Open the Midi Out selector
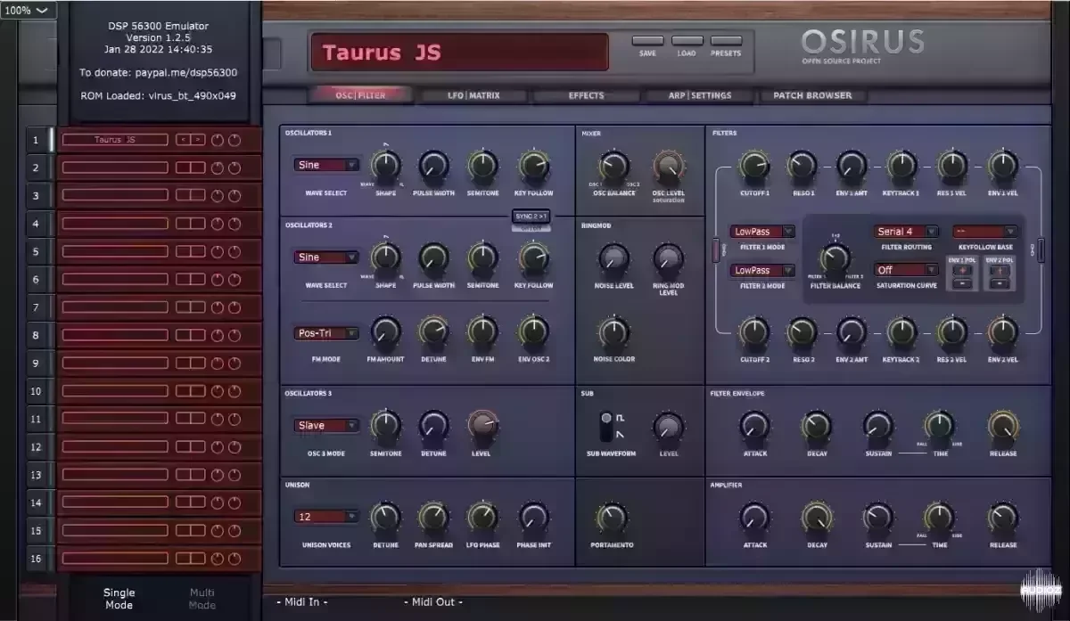Screen dimensions: 1070x621 (432, 602)
